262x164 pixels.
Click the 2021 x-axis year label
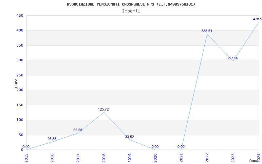[x=181, y=158]
